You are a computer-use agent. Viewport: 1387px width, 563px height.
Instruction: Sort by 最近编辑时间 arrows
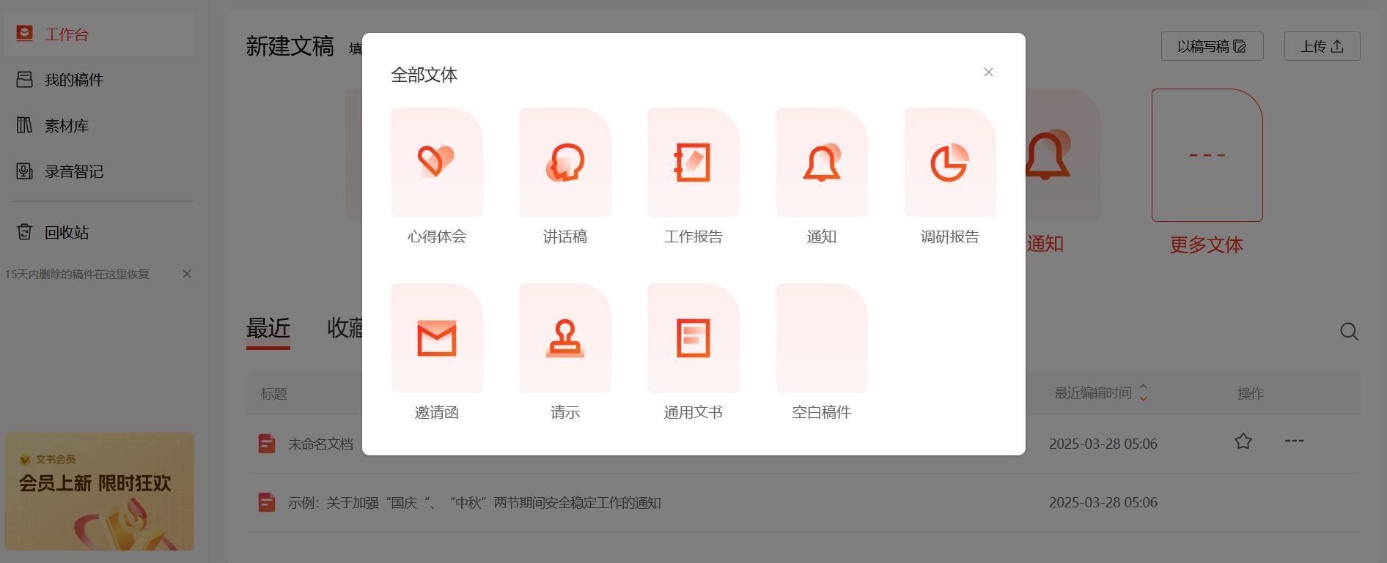pyautogui.click(x=1143, y=393)
